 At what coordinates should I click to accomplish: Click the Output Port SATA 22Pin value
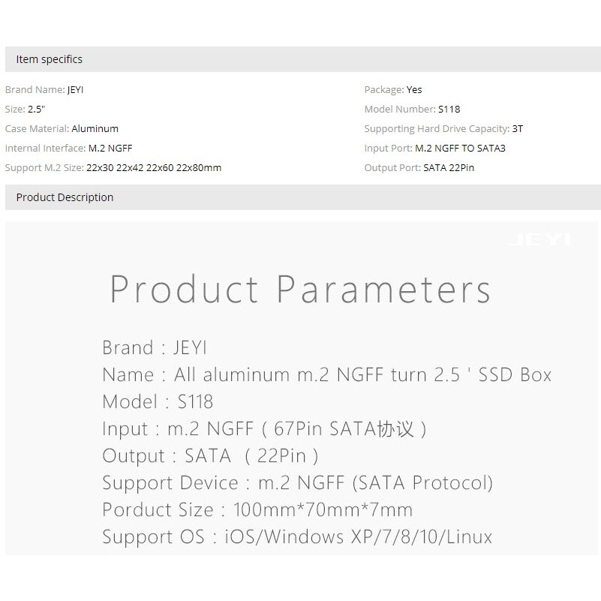[449, 168]
